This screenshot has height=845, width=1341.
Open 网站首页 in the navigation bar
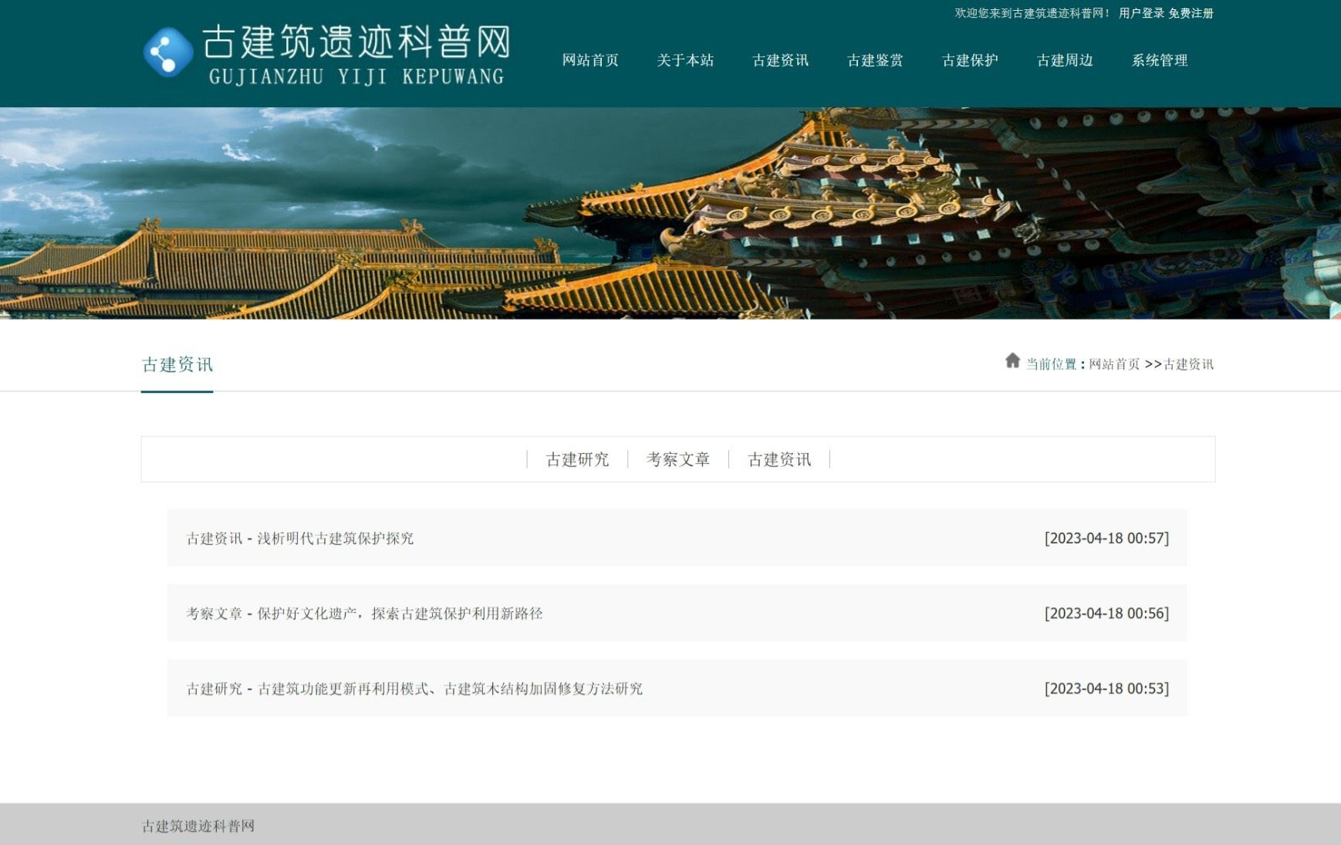590,60
